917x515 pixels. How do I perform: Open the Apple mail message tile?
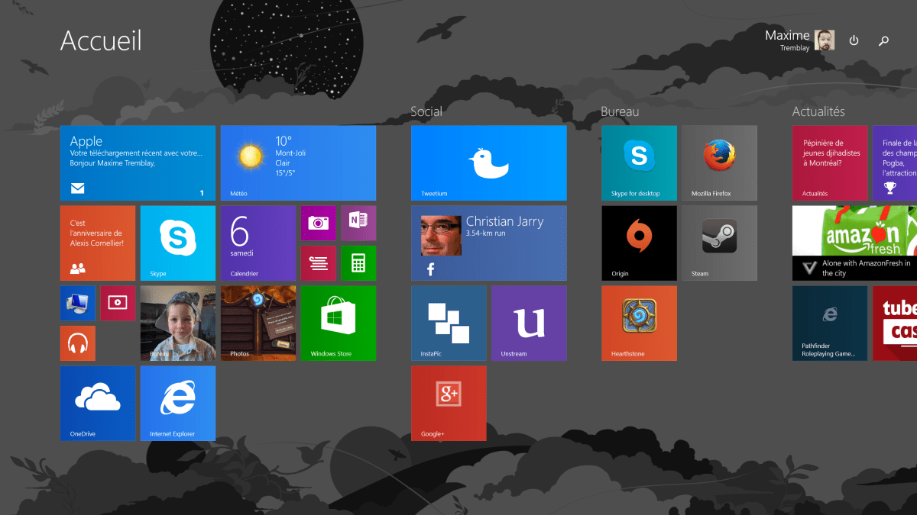click(x=138, y=163)
